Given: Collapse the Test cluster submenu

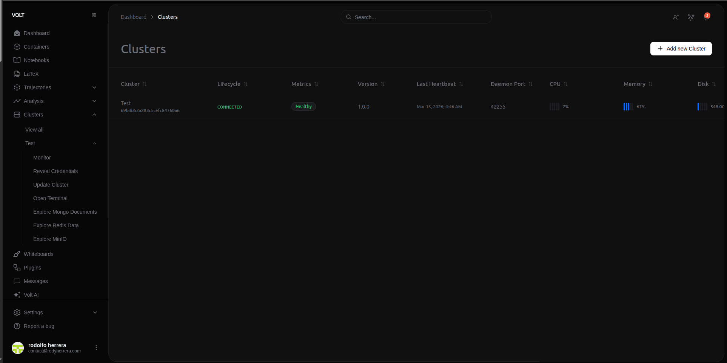Looking at the screenshot, I should [x=95, y=143].
